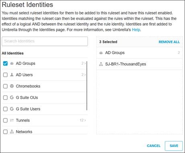This screenshot has height=153, width=185.
Task: Select the G Suite OUs checkbox
Action: [5, 97]
